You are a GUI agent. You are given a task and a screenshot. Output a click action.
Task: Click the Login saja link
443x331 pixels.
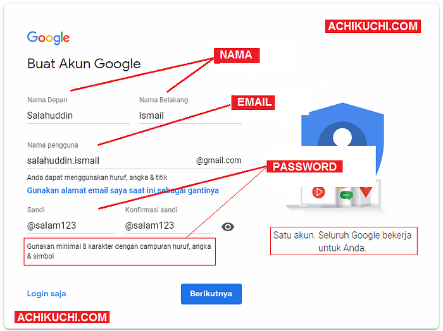47,294
